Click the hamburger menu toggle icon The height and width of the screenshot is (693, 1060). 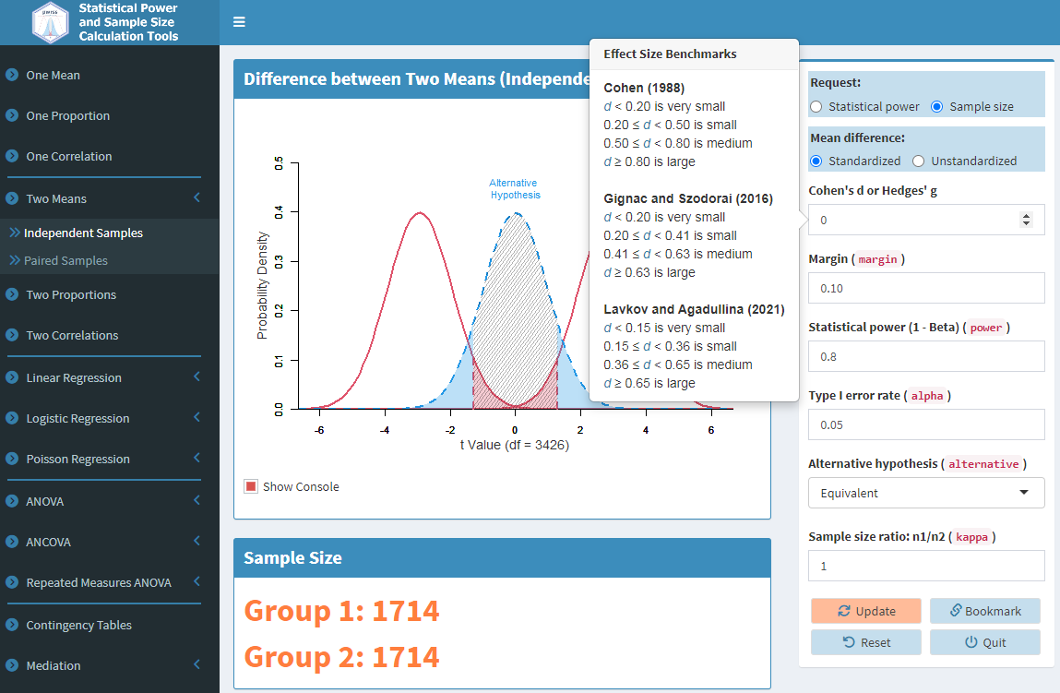pyautogui.click(x=239, y=22)
